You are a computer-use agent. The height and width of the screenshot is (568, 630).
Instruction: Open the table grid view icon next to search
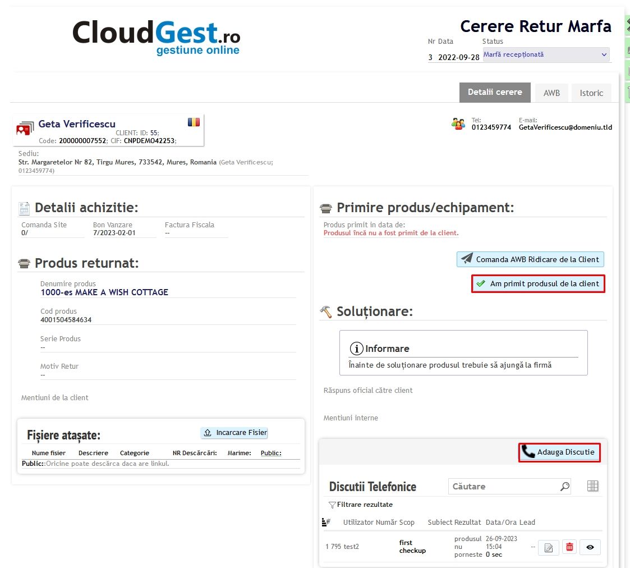(x=592, y=486)
